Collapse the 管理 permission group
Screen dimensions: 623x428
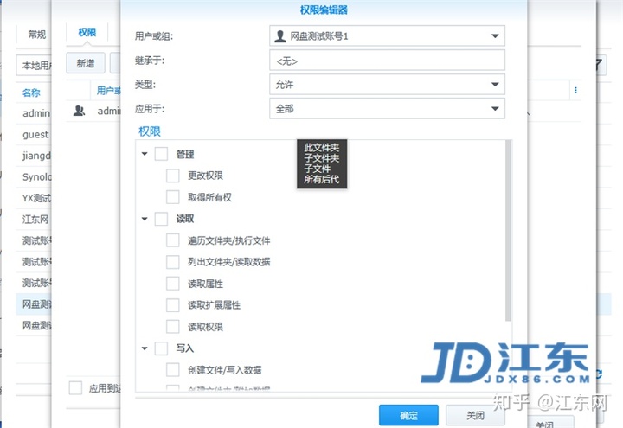pos(145,154)
